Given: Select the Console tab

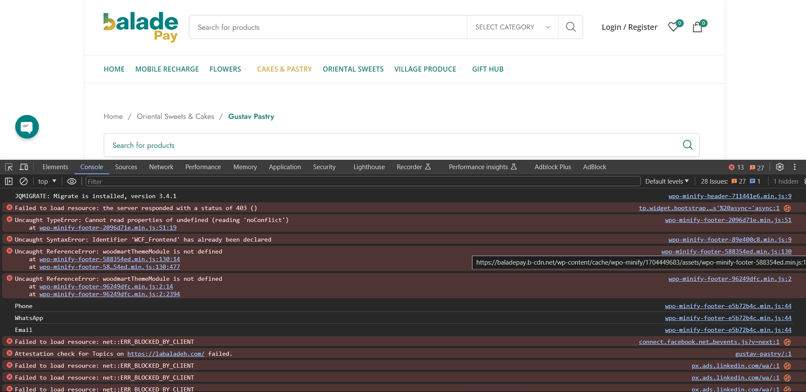Looking at the screenshot, I should [92, 167].
